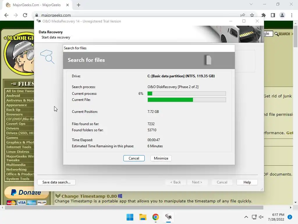Image resolution: width=298 pixels, height=224 pixels.
Task: Open Browsers category link
Action: tap(15, 114)
